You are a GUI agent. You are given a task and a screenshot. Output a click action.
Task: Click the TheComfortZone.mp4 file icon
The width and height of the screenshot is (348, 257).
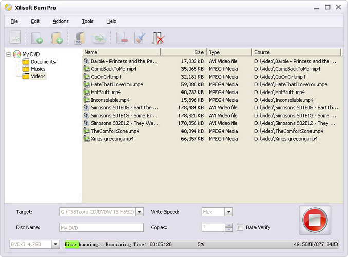tap(86, 131)
